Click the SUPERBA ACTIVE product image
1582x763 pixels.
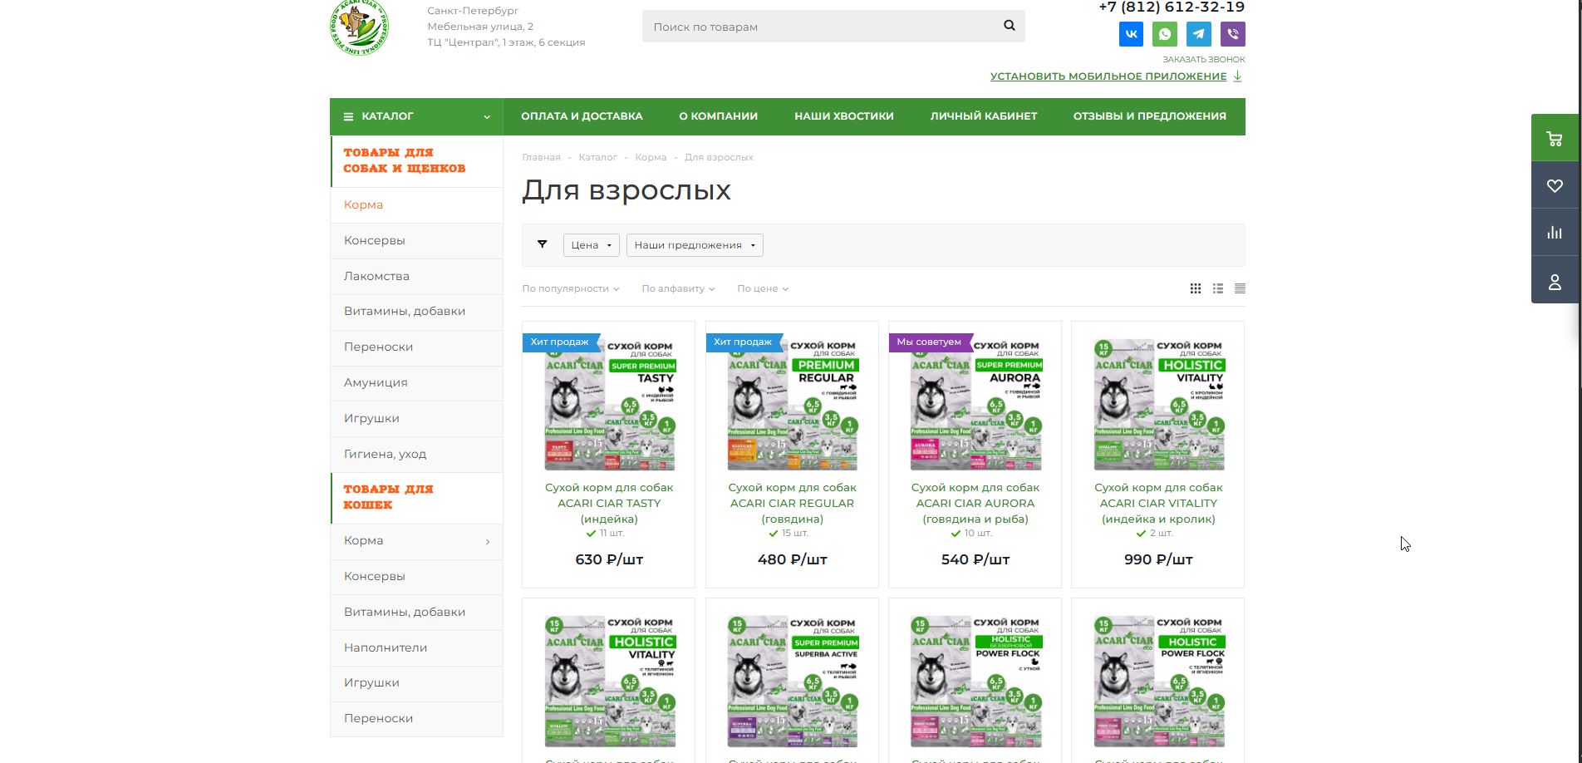(792, 681)
